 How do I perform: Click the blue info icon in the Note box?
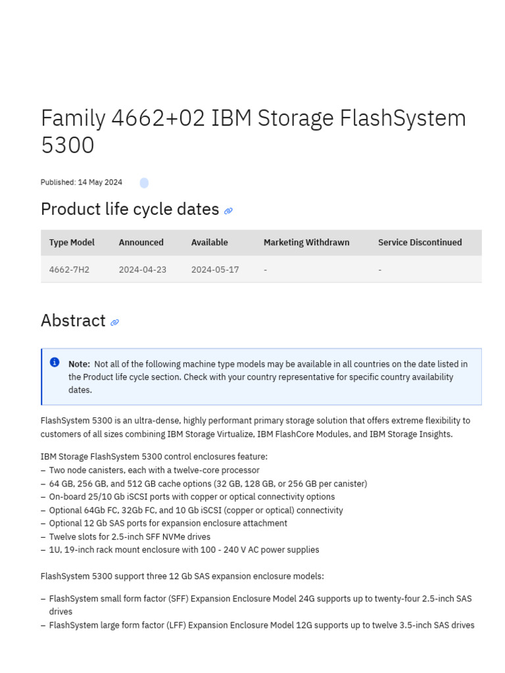55,362
